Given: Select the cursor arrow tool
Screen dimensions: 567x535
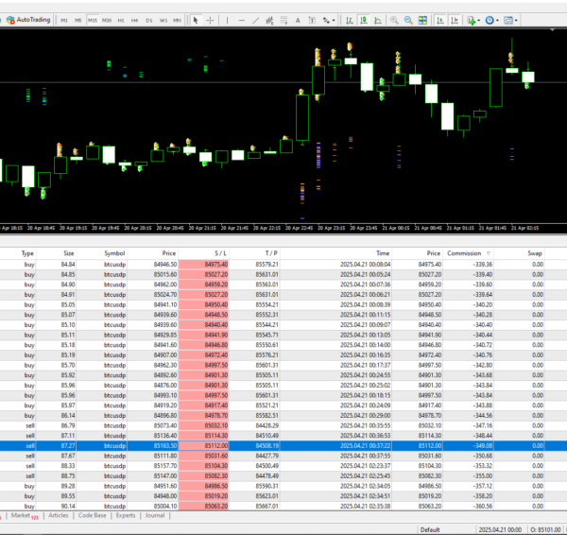Looking at the screenshot, I should point(196,19).
